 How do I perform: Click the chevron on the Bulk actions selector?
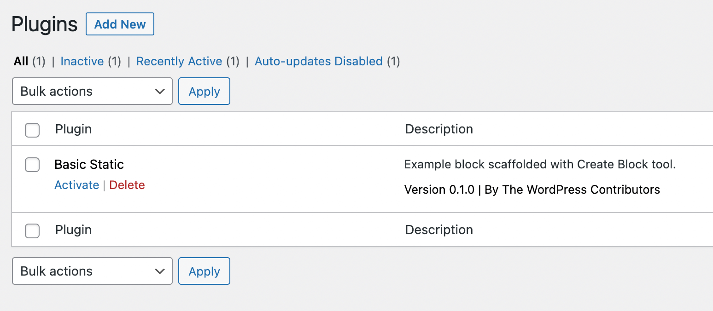[x=160, y=91]
